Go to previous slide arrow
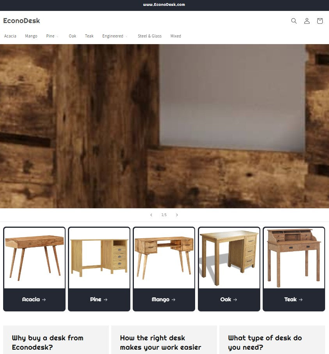 [151, 215]
